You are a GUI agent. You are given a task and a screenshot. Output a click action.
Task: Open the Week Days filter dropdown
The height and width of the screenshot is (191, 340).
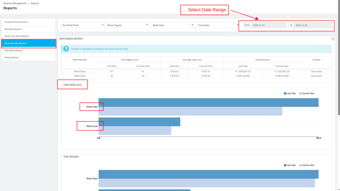(x=173, y=25)
